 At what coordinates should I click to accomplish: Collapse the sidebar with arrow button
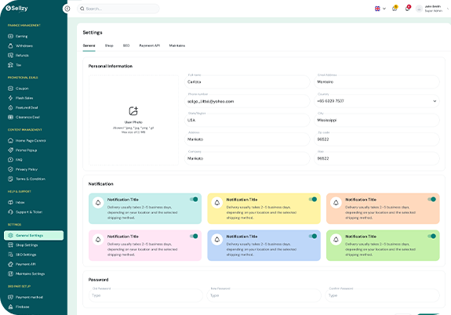click(67, 9)
